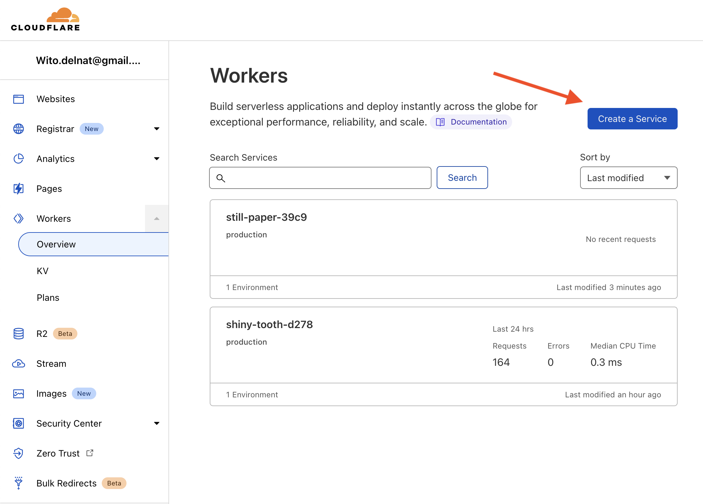Click the 164 requests value
Screen dimensions: 703x504
tap(501, 362)
